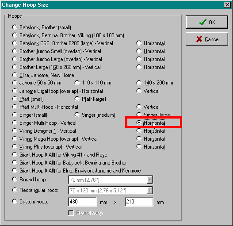The width and height of the screenshot is (233, 226).
Task: Expand the Rectangular hoop size dropdown
Action: coord(149,191)
